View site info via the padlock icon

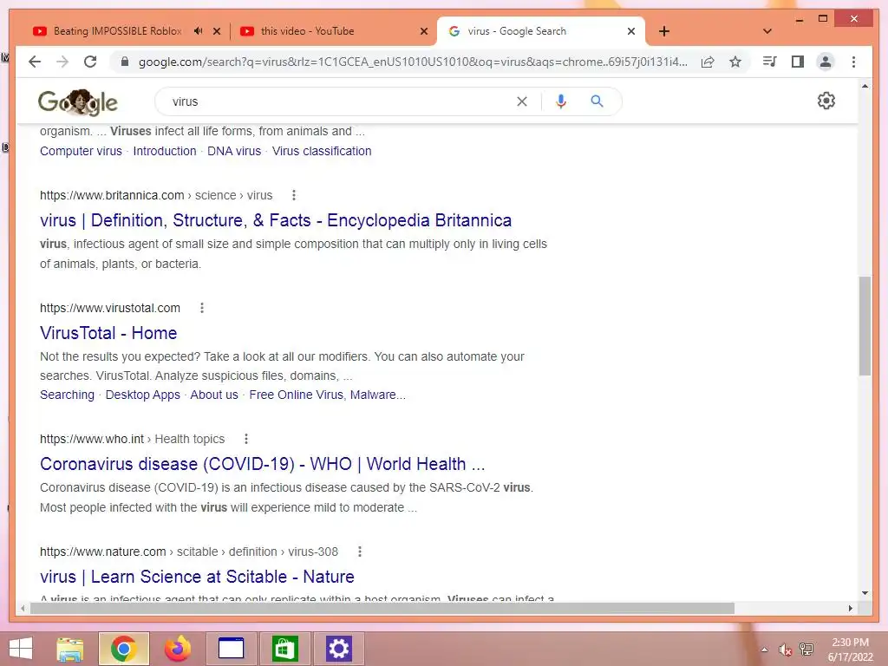125,62
